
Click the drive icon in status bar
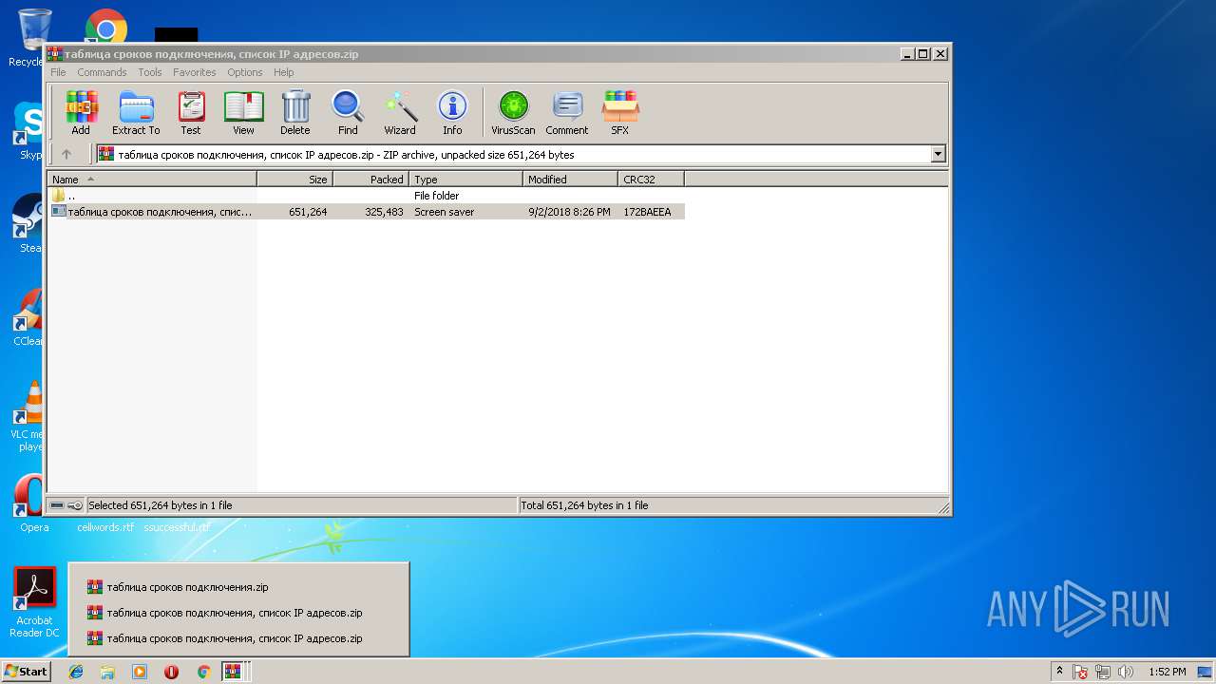click(x=57, y=505)
